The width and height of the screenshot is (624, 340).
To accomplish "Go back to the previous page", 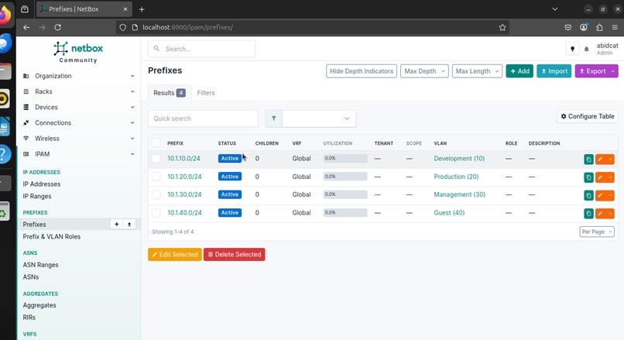I will click(x=26, y=27).
